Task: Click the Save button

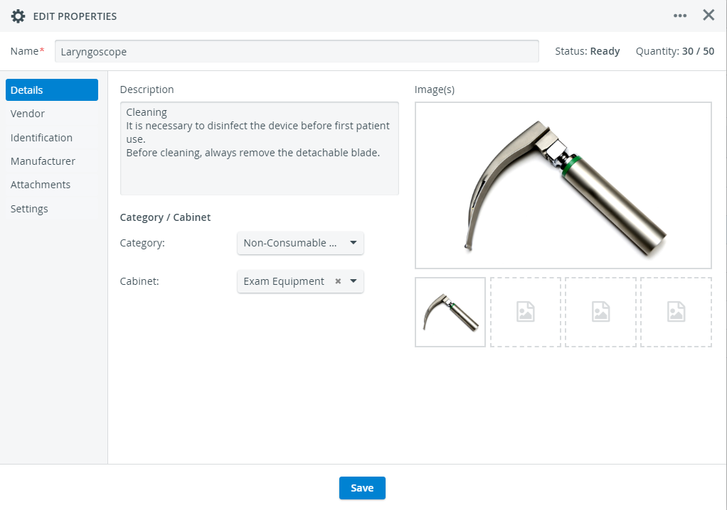Action: [x=362, y=488]
